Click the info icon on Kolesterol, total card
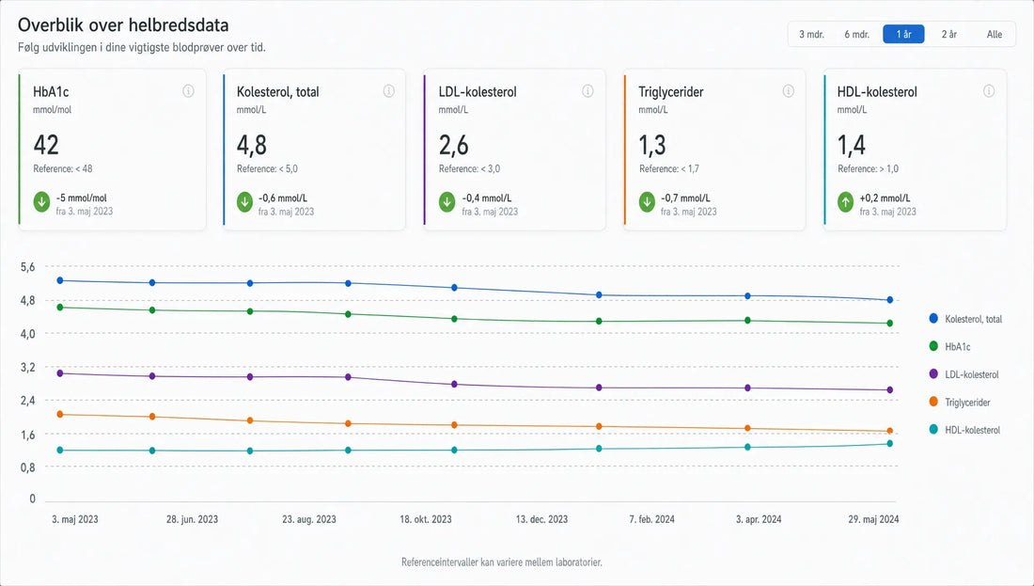 tap(388, 91)
